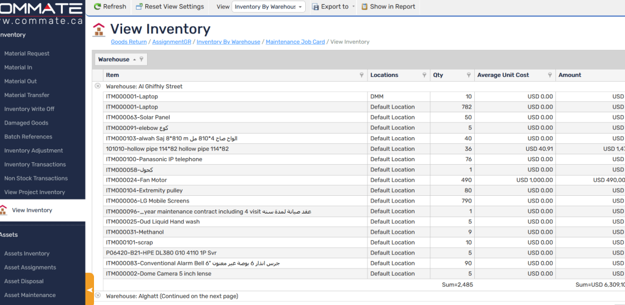The width and height of the screenshot is (625, 305).
Task: Collapse the Al Ghifhly Street warehouse group
Action: point(98,86)
